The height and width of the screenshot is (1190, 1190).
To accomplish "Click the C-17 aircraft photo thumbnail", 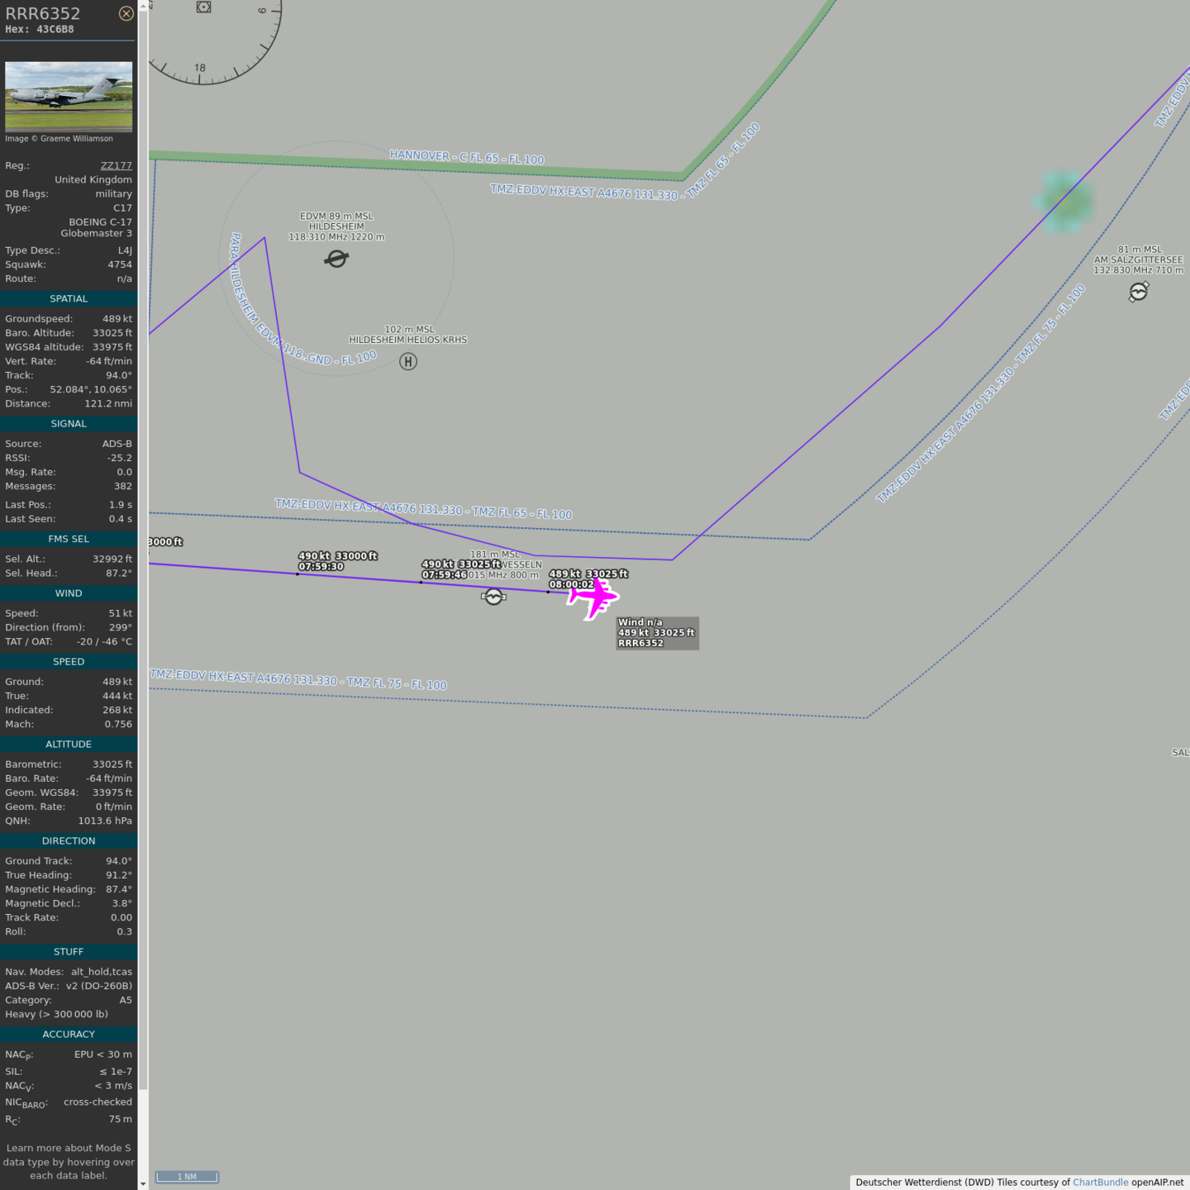I will click(x=69, y=96).
